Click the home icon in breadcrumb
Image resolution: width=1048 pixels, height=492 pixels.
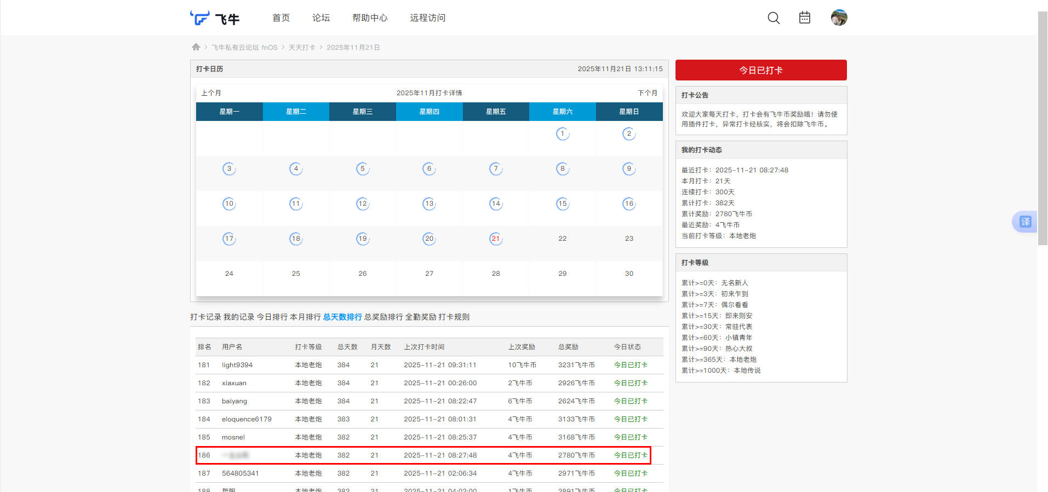click(196, 47)
